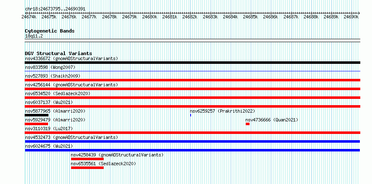Open the nsv6534520 (Sedlazeck2020) label
The height and width of the screenshot is (184, 372).
58,93
